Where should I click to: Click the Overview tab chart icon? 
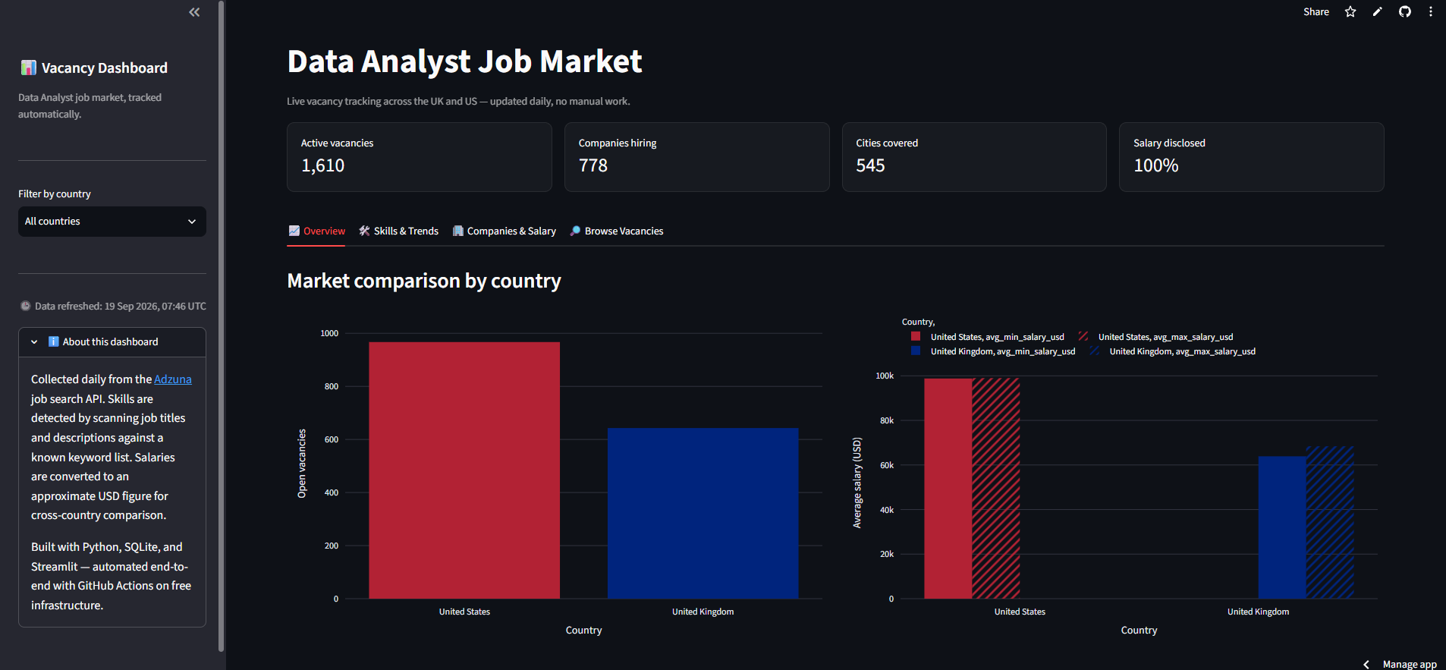point(294,231)
